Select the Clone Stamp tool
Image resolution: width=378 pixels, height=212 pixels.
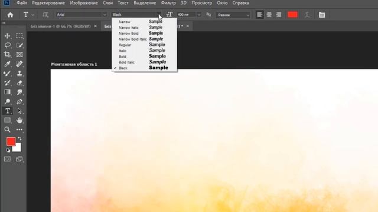click(x=19, y=73)
